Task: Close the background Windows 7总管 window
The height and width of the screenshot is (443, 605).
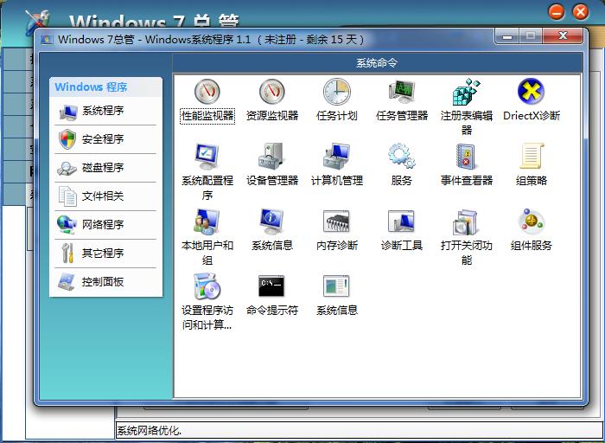Action: [x=580, y=12]
